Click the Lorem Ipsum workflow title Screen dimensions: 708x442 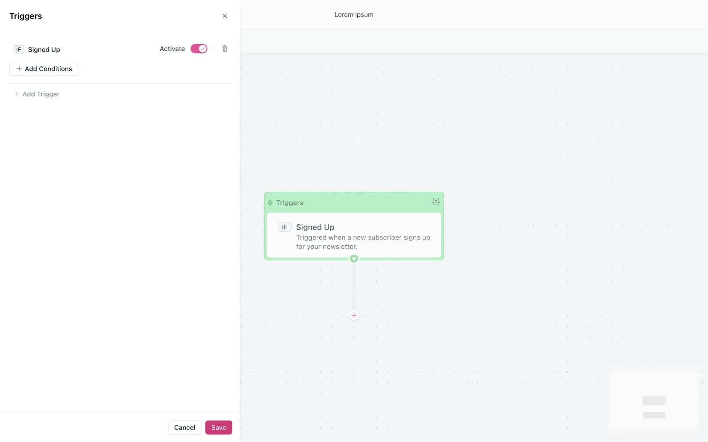tap(354, 15)
